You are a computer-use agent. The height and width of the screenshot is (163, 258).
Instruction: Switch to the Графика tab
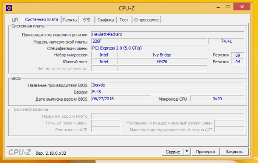(106, 20)
